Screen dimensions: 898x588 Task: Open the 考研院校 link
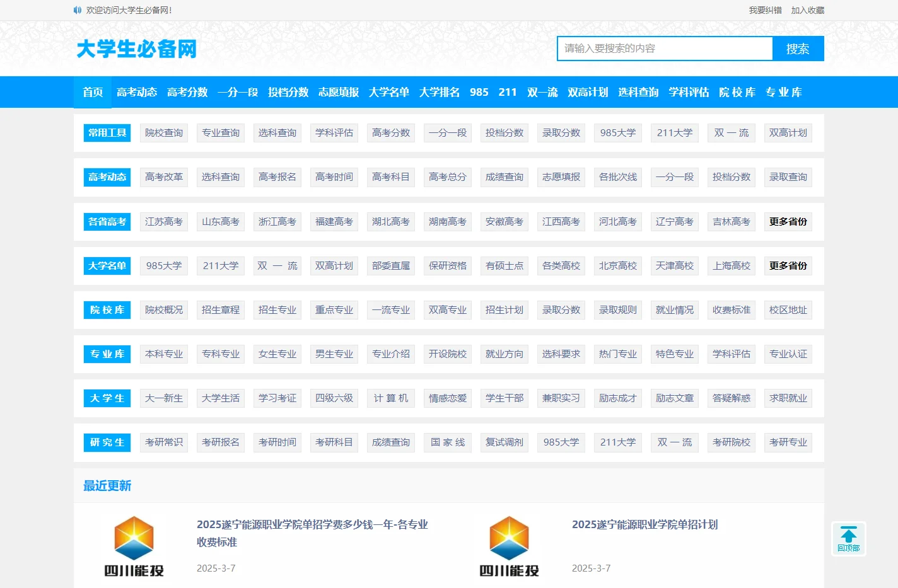point(732,442)
